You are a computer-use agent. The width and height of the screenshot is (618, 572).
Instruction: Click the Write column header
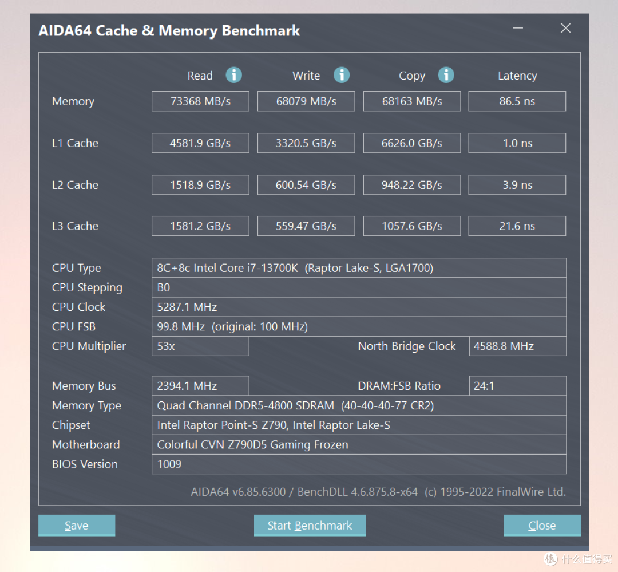(306, 76)
